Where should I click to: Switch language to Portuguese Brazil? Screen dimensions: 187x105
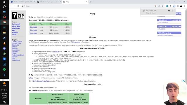coord(18,55)
